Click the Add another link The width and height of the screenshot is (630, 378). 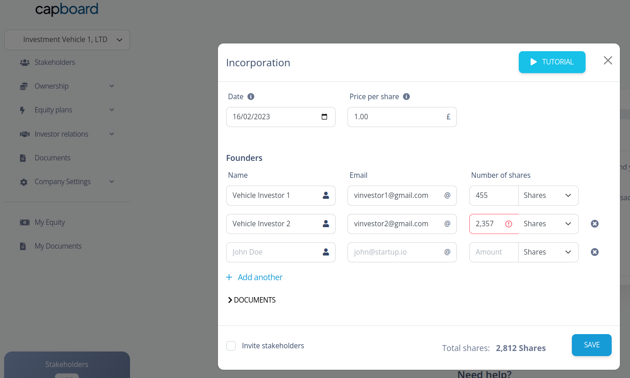[254, 277]
